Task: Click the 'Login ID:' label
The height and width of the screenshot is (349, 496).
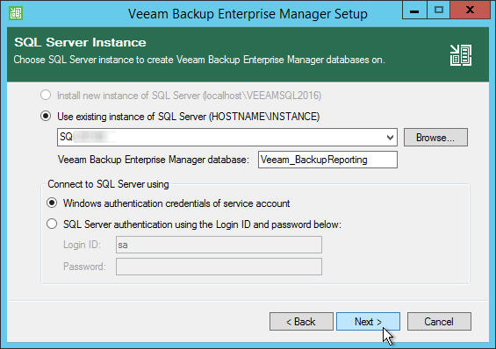Action: click(x=82, y=245)
